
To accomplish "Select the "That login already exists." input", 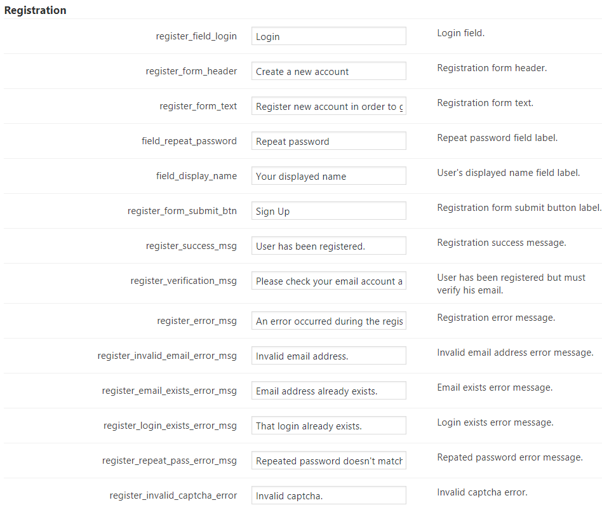I will pos(328,426).
